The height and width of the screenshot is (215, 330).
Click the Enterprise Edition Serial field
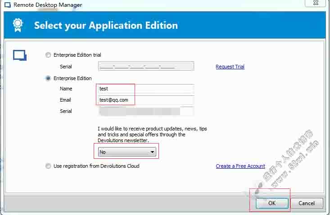click(x=145, y=111)
